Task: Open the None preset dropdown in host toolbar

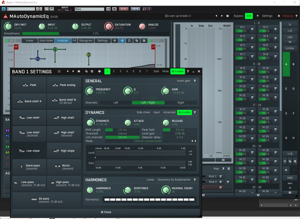Action: (x=89, y=9)
